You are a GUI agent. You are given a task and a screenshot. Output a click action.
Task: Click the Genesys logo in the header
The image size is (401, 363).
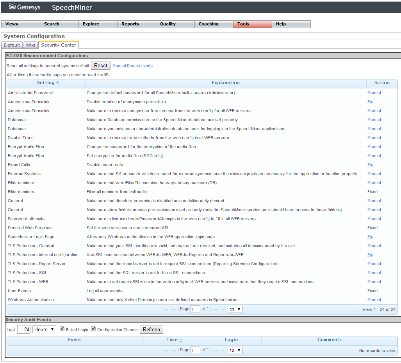click(25, 7)
